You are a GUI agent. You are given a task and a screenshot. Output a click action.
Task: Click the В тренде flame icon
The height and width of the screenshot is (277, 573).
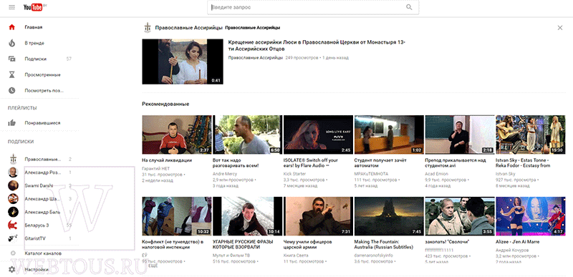(12, 43)
